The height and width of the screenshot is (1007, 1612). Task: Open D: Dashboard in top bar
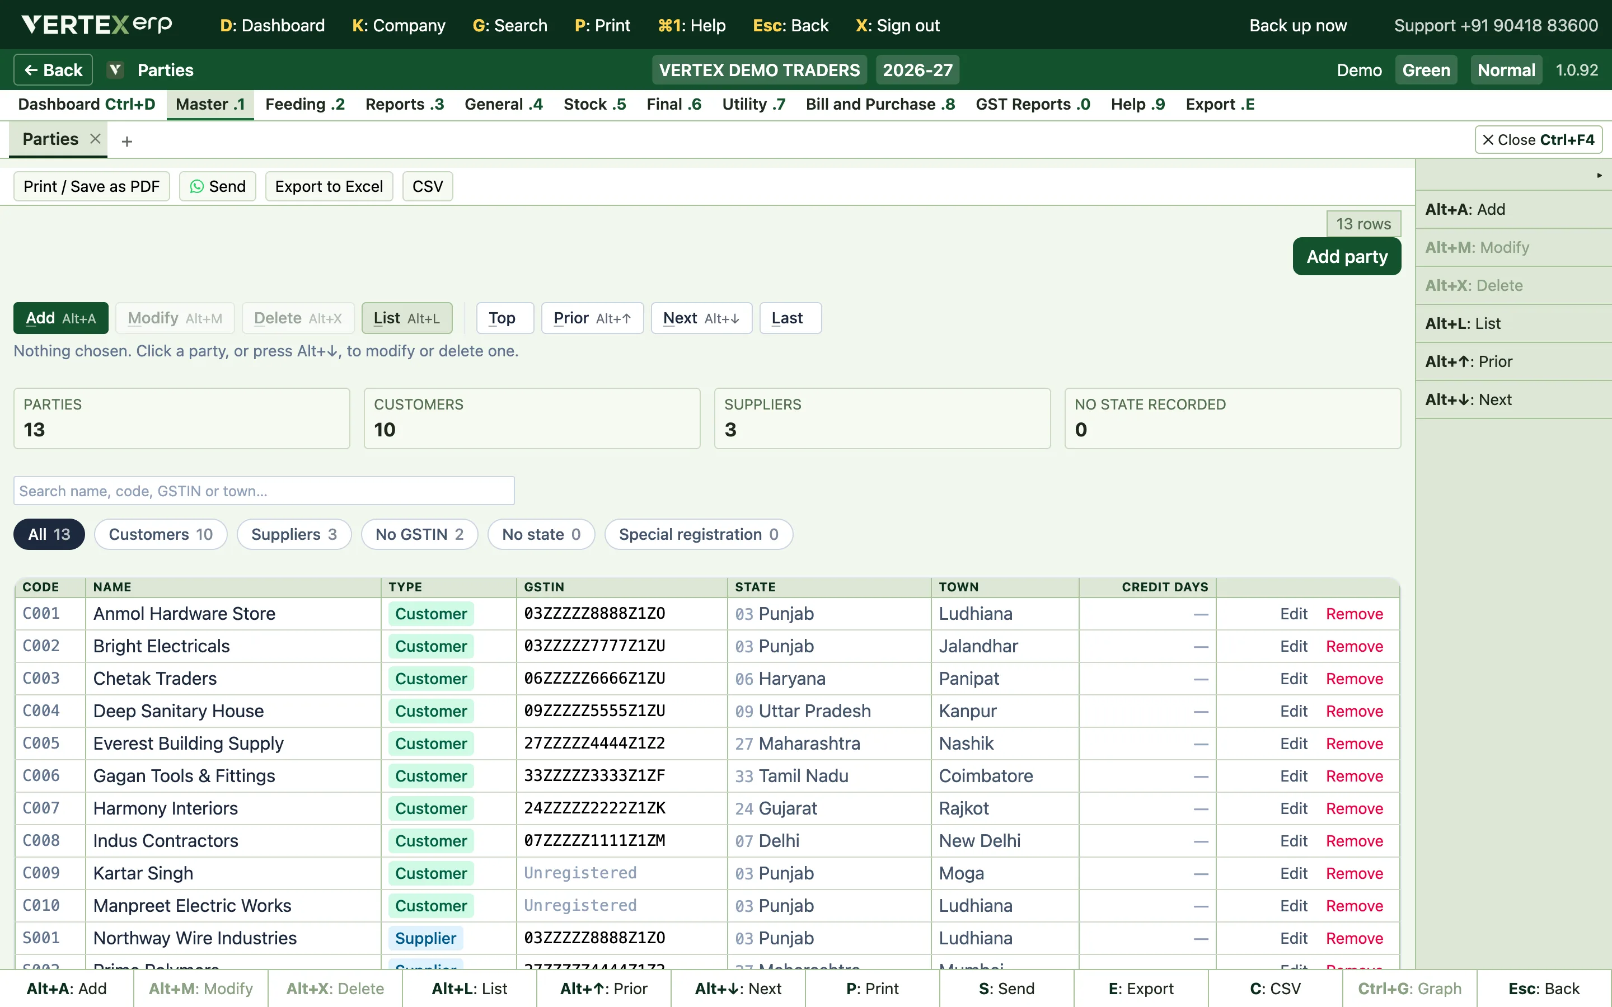tap(273, 25)
